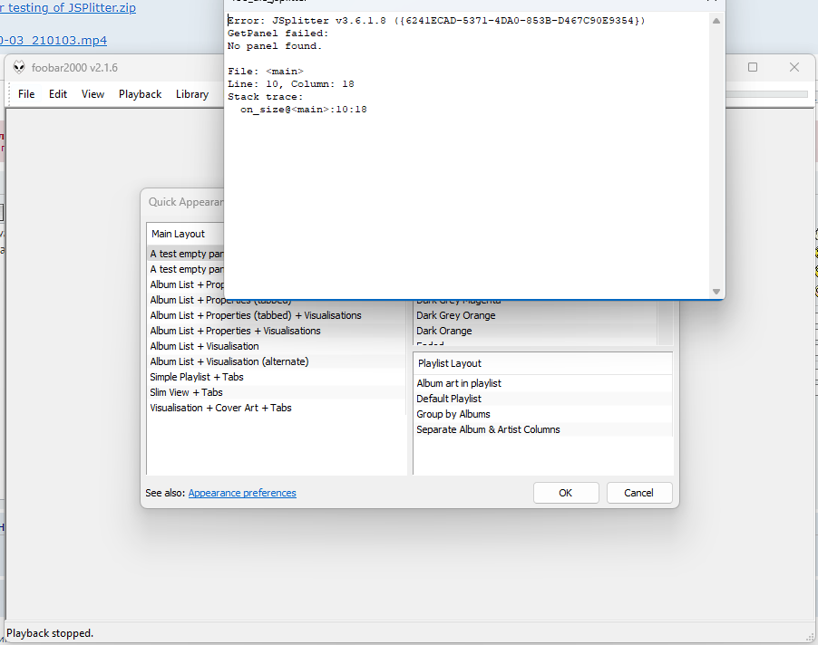Open the File menu
Image resolution: width=818 pixels, height=645 pixels.
[x=26, y=94]
